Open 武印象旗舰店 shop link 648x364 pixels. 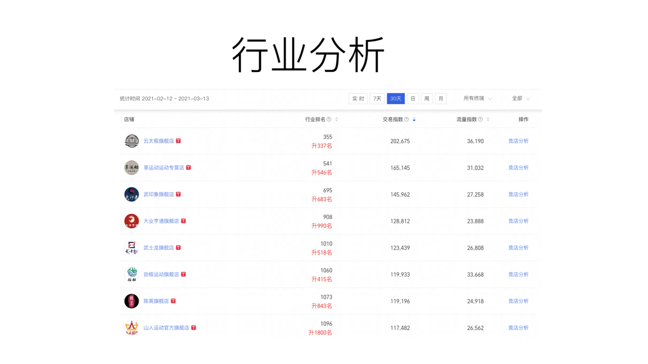tap(158, 194)
